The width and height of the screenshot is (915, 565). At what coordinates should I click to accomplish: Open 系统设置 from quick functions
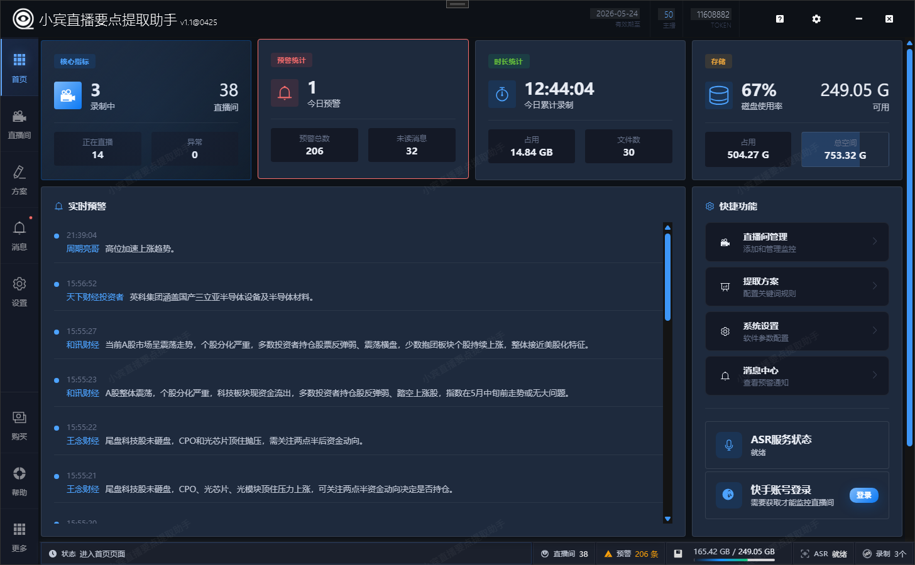797,331
